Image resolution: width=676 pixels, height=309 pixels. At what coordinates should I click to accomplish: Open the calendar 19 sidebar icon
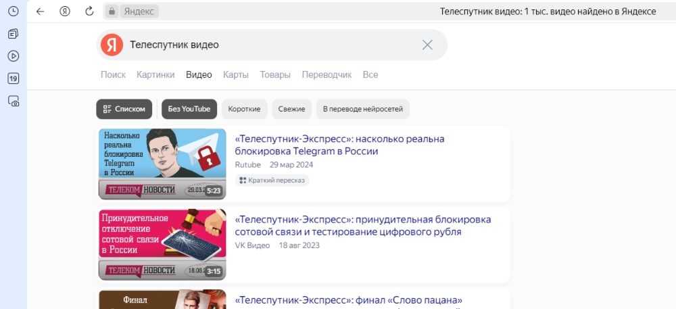pyautogui.click(x=14, y=78)
